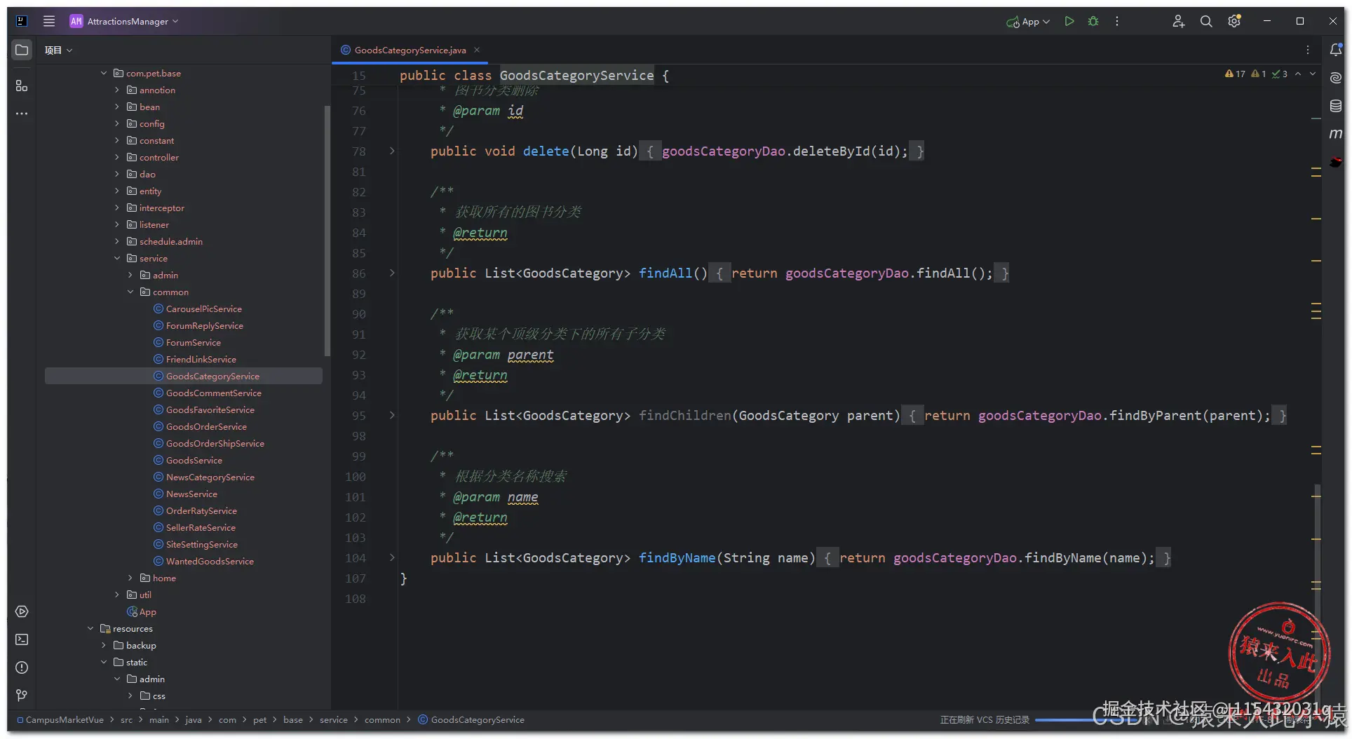1352x739 pixels.
Task: Open the AI Assistant spiral icon
Action: pyautogui.click(x=1336, y=78)
